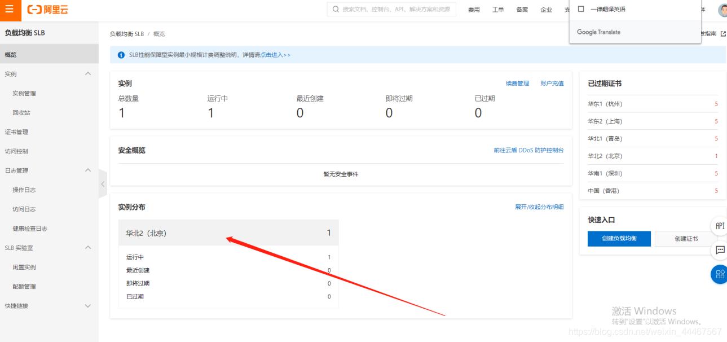Collapse the left navigation panel arrow
This screenshot has width=727, height=342.
pyautogui.click(x=102, y=183)
